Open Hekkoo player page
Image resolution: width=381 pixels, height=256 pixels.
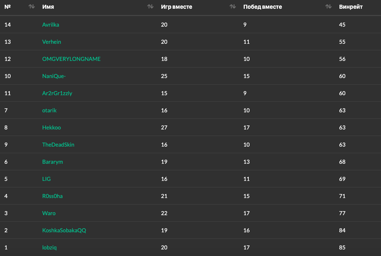(x=51, y=128)
